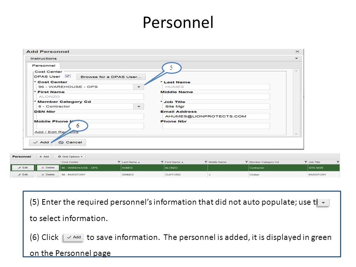Select the 96 - WAREHOUSE - OPS grid cell
The width and height of the screenshot is (356, 267).
pos(90,168)
